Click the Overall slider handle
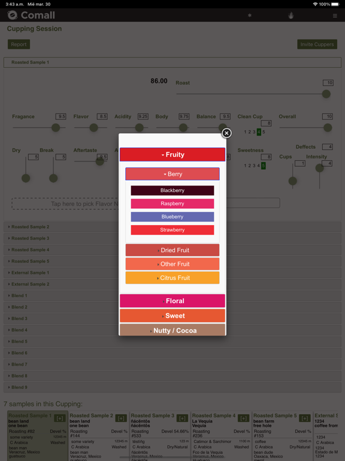The width and height of the screenshot is (345, 461). click(328, 128)
